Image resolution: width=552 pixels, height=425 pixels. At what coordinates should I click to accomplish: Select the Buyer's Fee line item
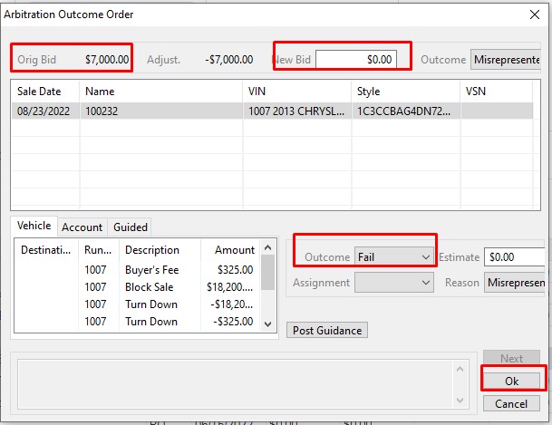(x=150, y=269)
